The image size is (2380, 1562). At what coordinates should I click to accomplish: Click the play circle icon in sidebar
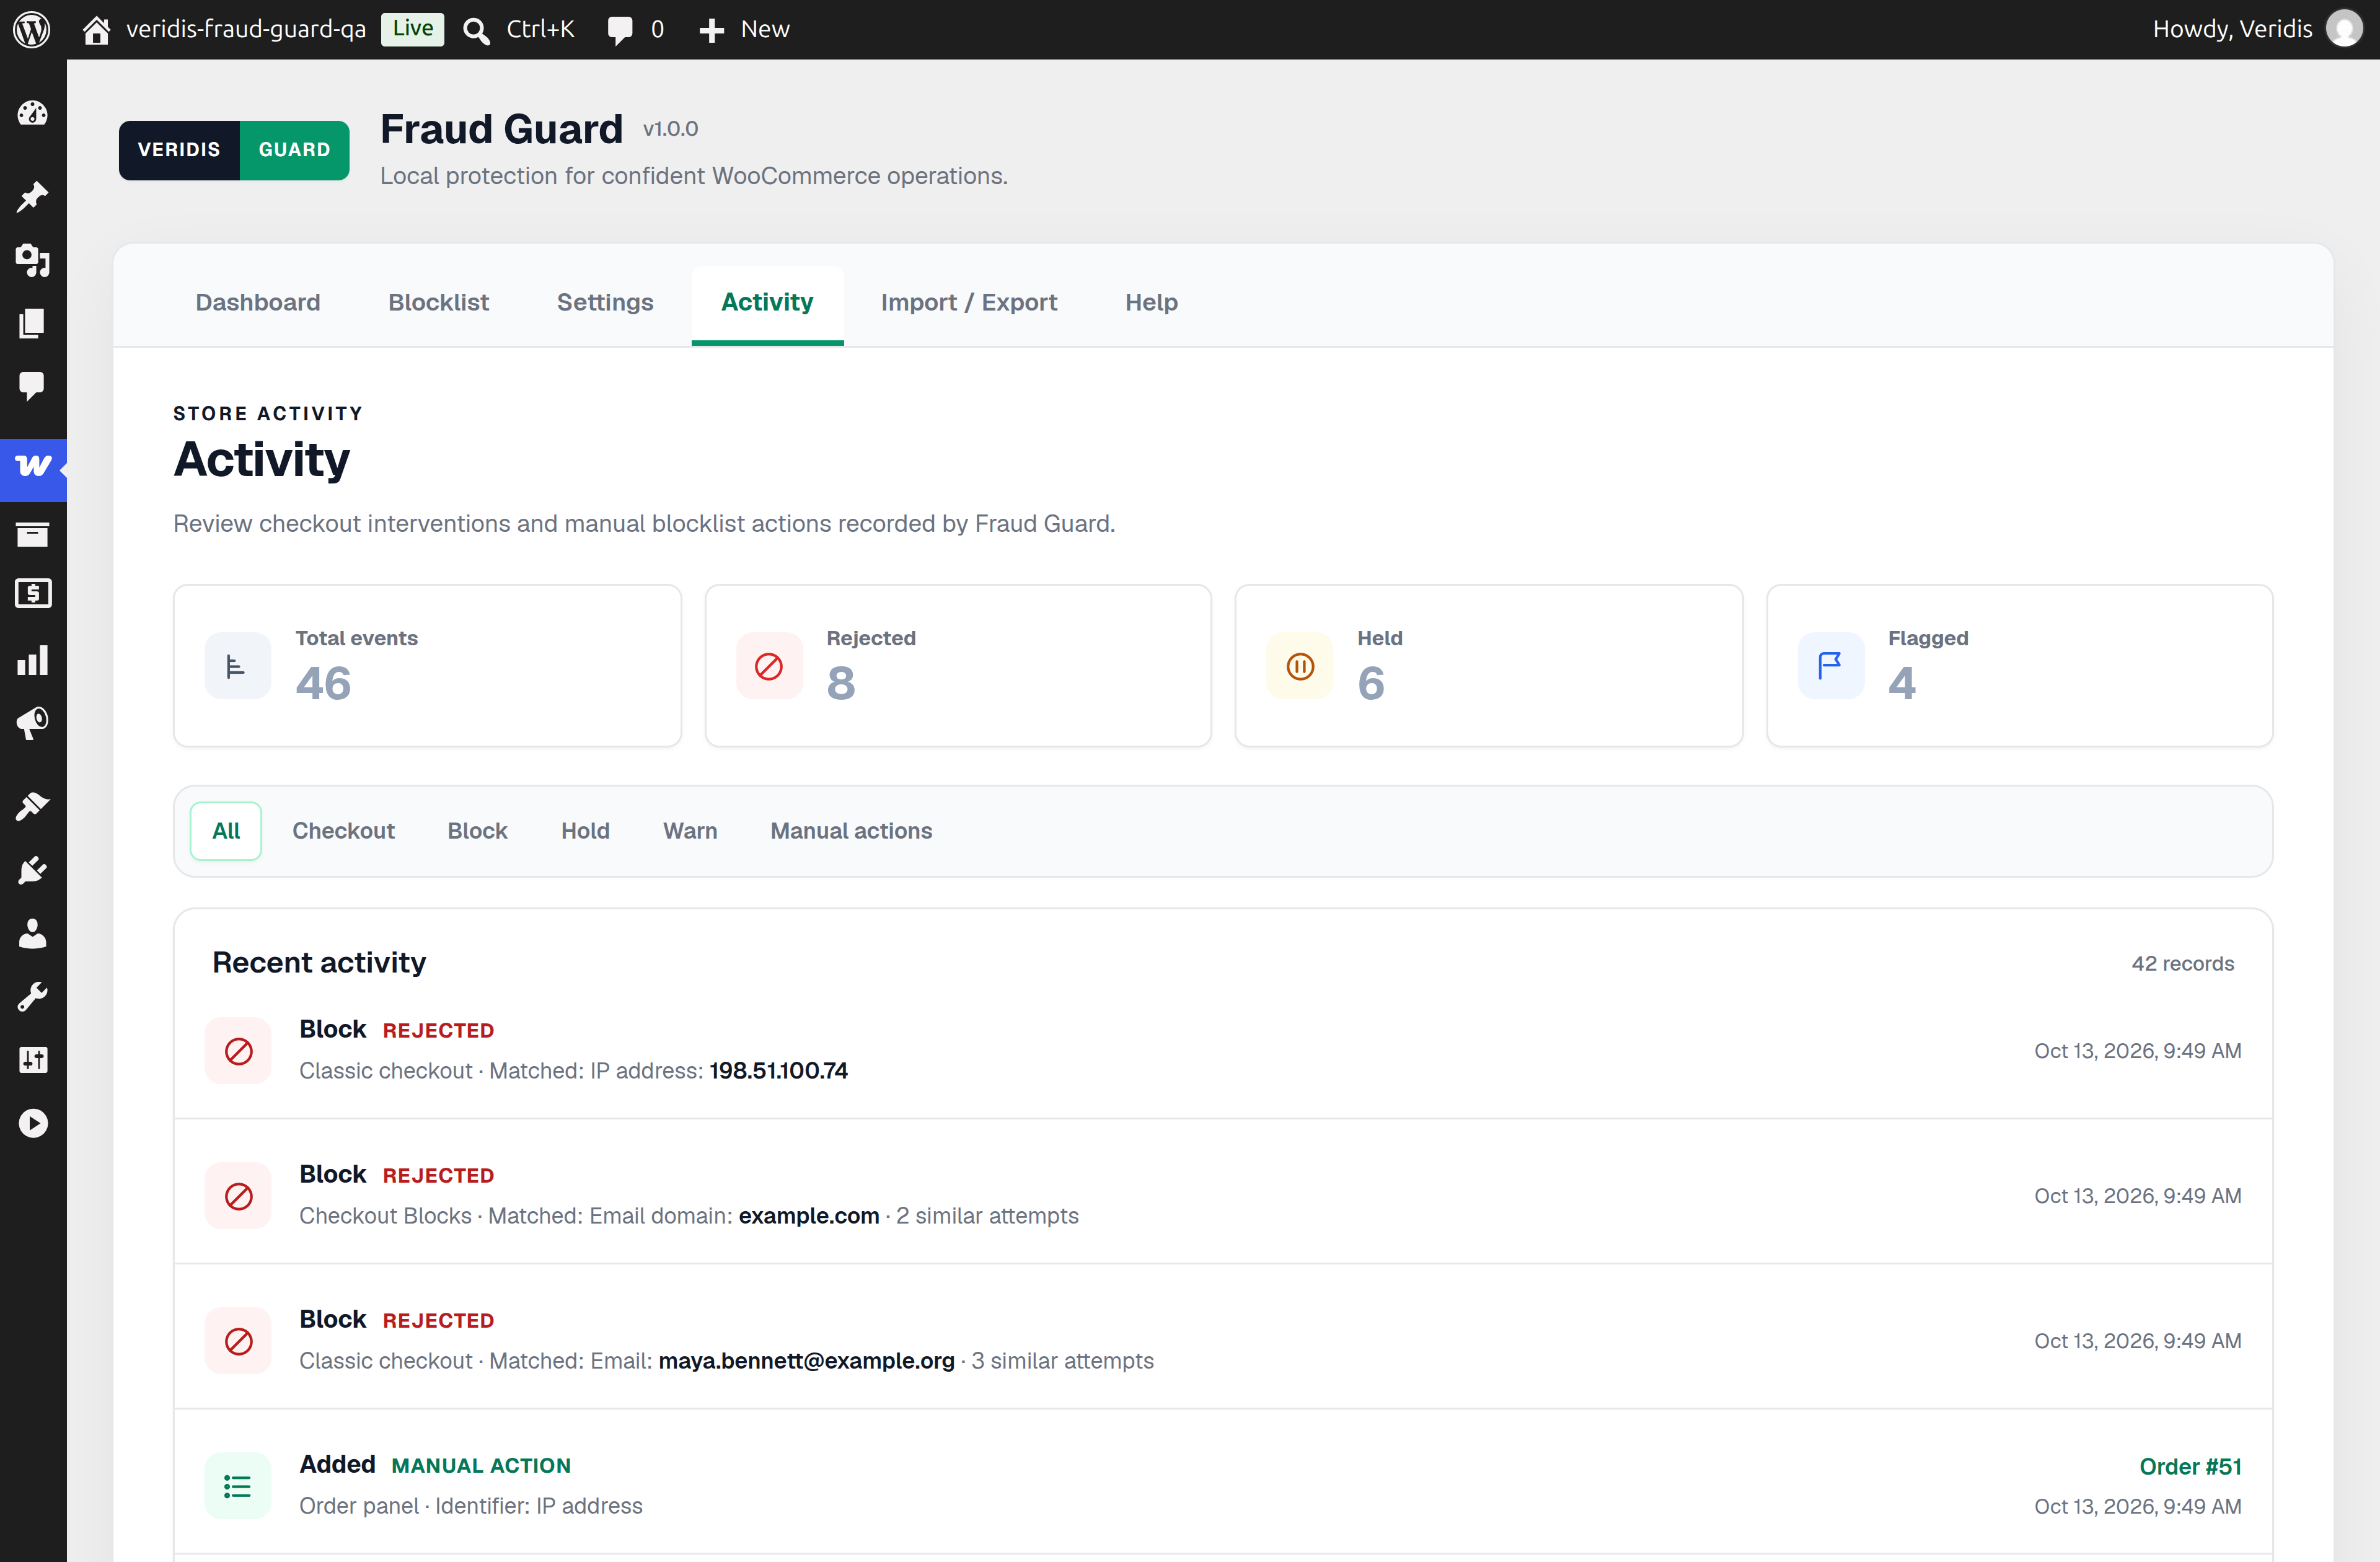tap(33, 1123)
